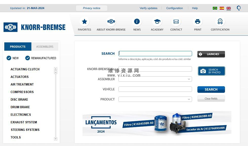
Task: Switch language to Spanish flag
Action: (x=222, y=8)
